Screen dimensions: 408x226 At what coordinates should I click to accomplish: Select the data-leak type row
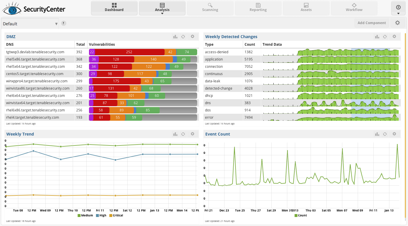point(302,81)
